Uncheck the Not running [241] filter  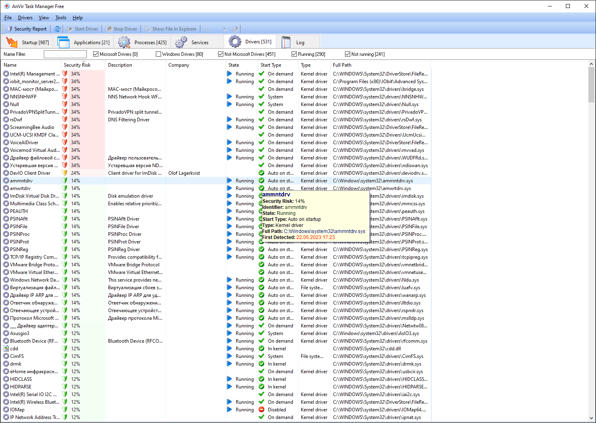tap(347, 54)
